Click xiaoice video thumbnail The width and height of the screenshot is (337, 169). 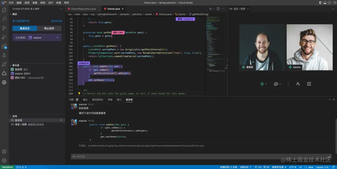pyautogui.click(x=310, y=47)
